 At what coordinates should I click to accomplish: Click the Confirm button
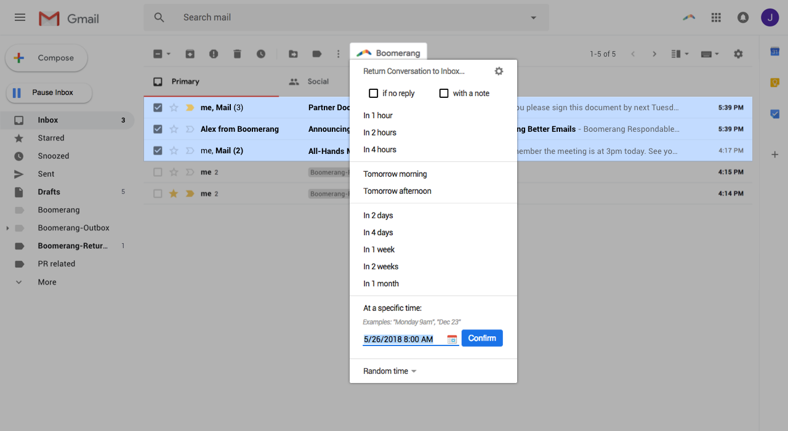coord(482,337)
